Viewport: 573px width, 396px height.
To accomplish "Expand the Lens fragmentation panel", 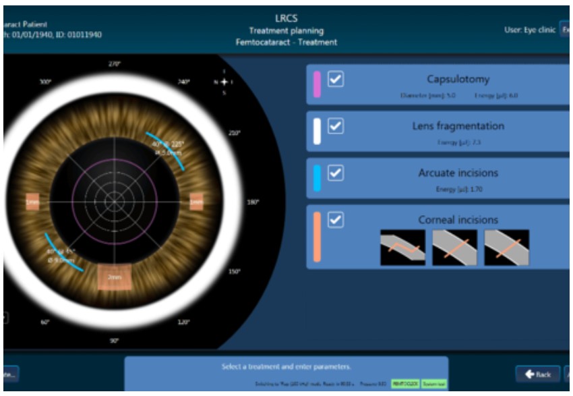I will click(x=458, y=132).
